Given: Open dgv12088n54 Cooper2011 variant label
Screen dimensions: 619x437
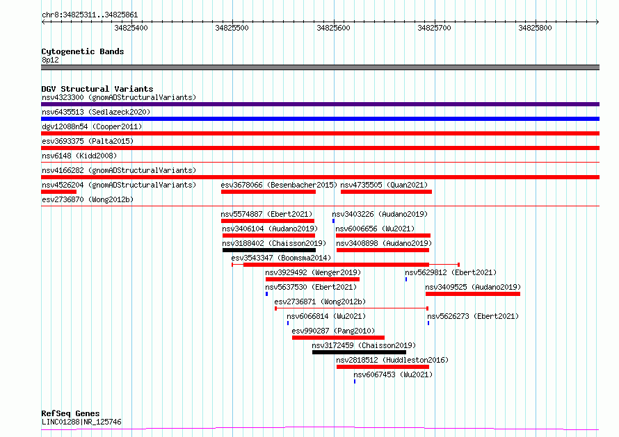Looking at the screenshot, I should [92, 126].
